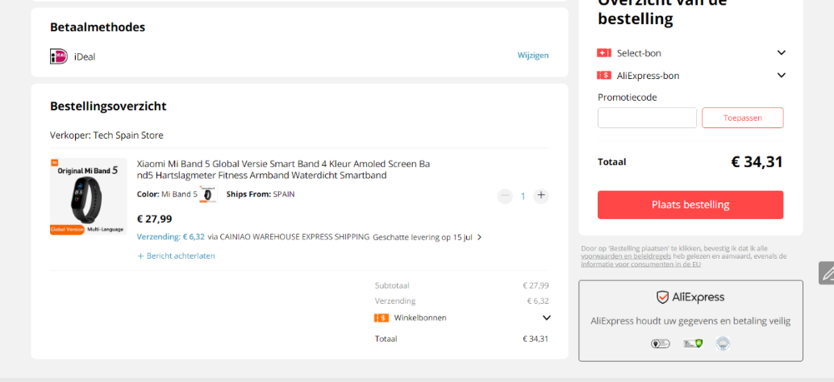Open estimated delivery details chevron
The image size is (834, 382).
tap(480, 237)
